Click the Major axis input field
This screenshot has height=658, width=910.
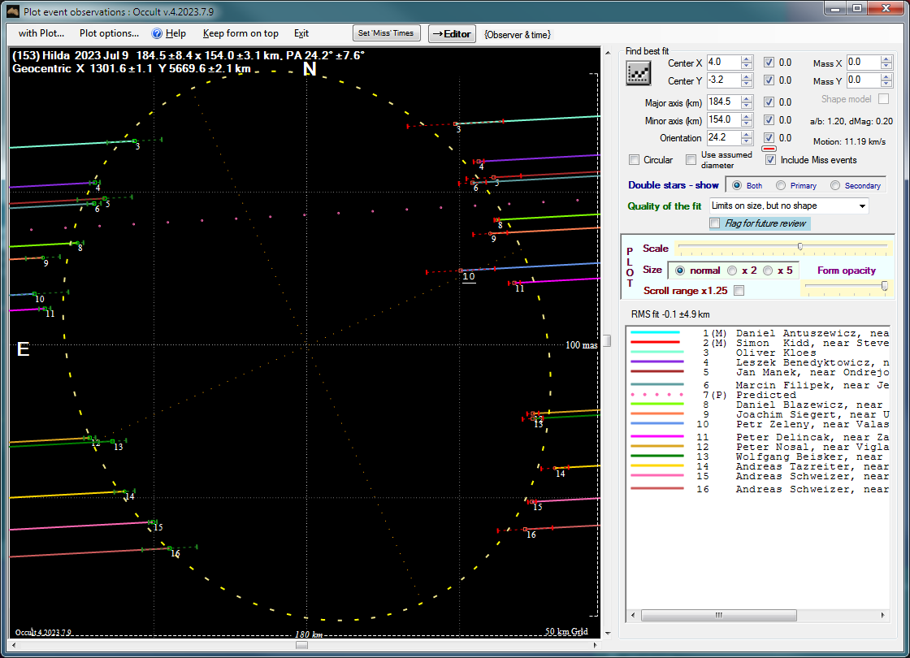(x=723, y=102)
